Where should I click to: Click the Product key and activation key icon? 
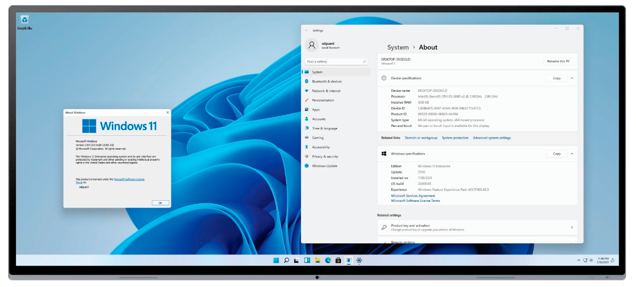(x=384, y=228)
